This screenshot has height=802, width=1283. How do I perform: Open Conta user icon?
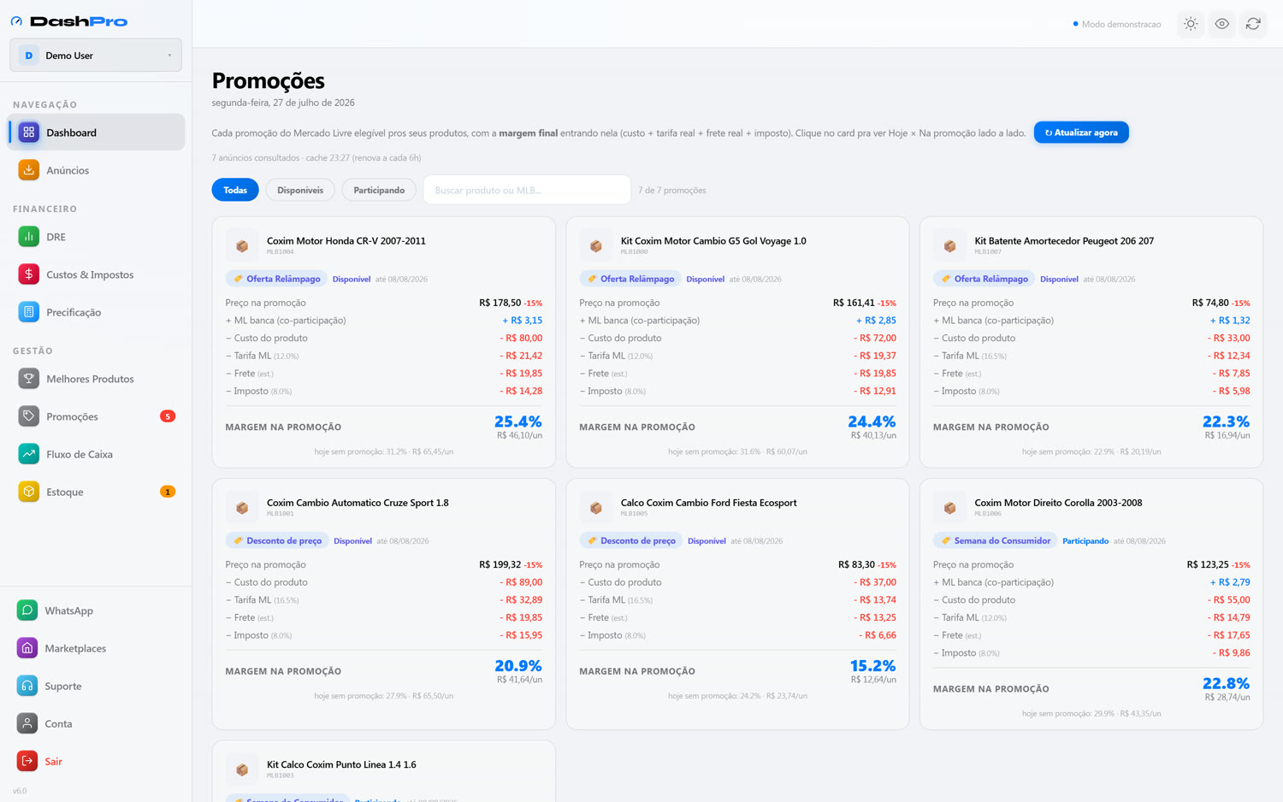[x=27, y=723]
